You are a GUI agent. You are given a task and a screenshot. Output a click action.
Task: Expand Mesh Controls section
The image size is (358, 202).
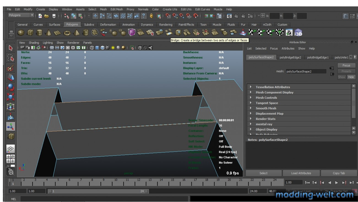(299, 98)
